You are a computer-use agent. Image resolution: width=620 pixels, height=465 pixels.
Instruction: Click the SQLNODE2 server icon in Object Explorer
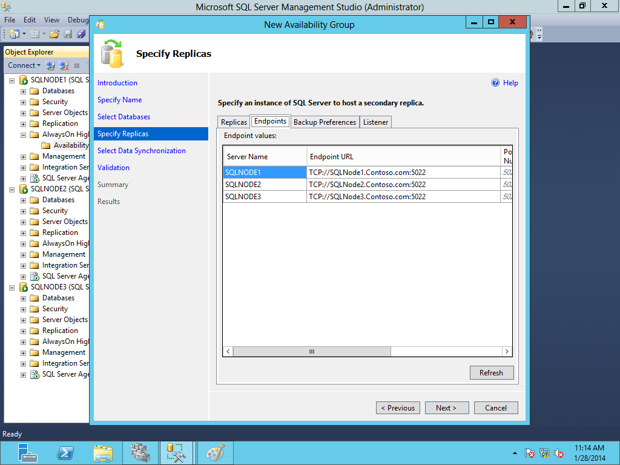tap(24, 189)
